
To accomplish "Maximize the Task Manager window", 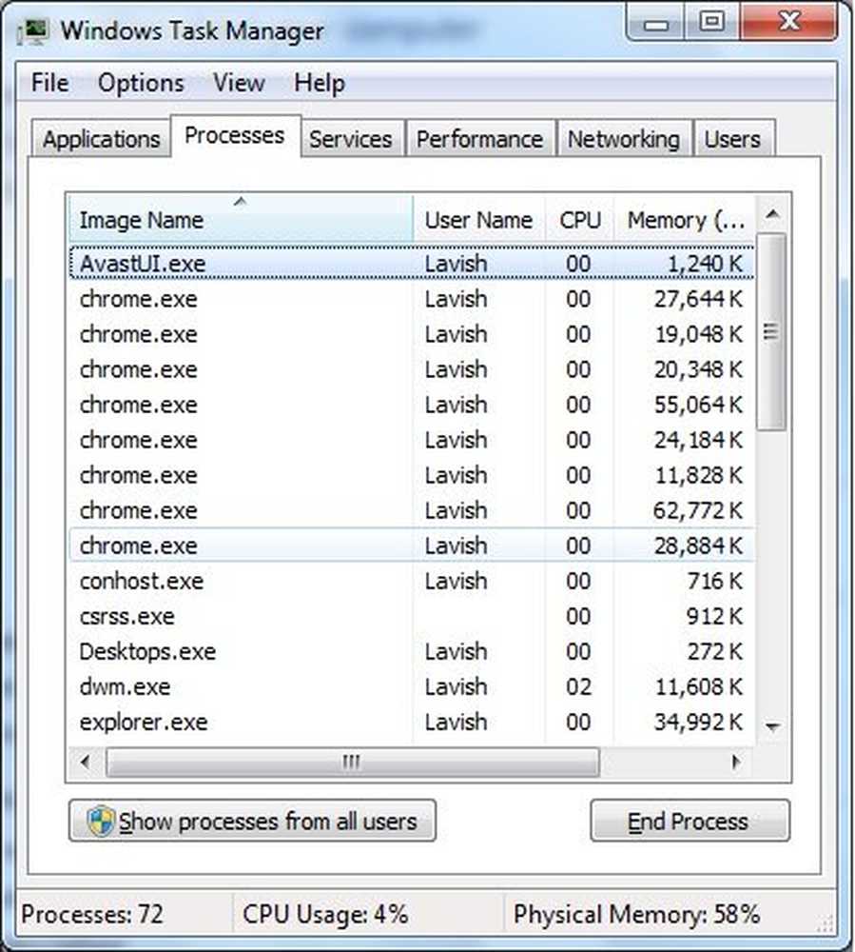I will point(712,23).
